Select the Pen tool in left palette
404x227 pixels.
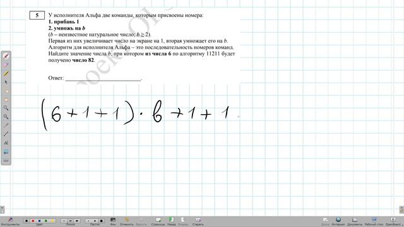pos(6,56)
